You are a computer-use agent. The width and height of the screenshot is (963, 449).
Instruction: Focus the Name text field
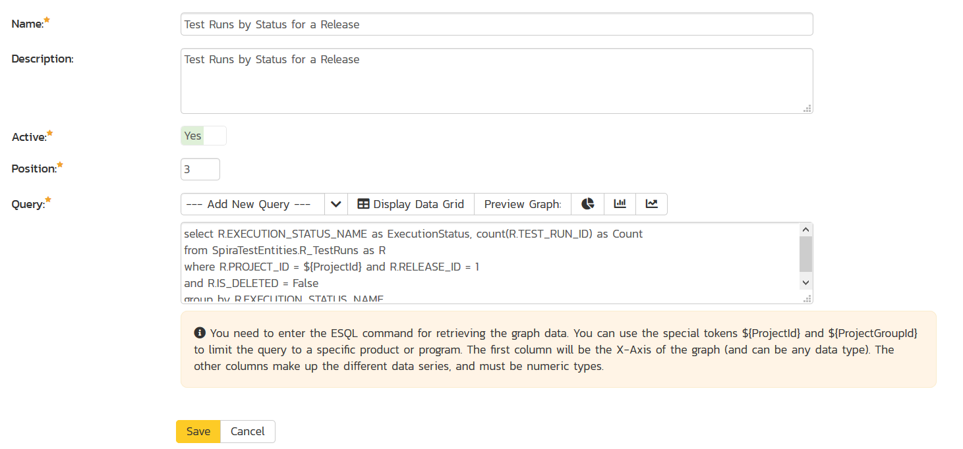[496, 24]
